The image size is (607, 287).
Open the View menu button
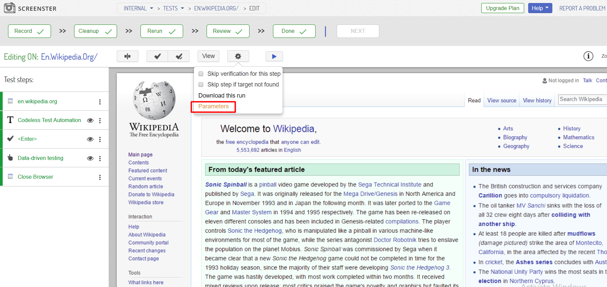pos(208,56)
